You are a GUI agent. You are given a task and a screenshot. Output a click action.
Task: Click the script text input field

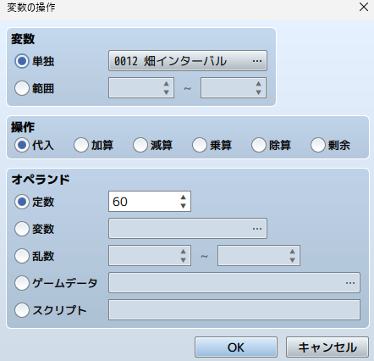[x=234, y=310]
